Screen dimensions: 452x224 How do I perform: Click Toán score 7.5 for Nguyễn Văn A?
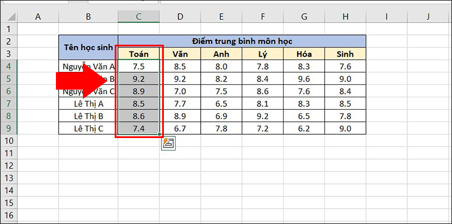pyautogui.click(x=138, y=66)
